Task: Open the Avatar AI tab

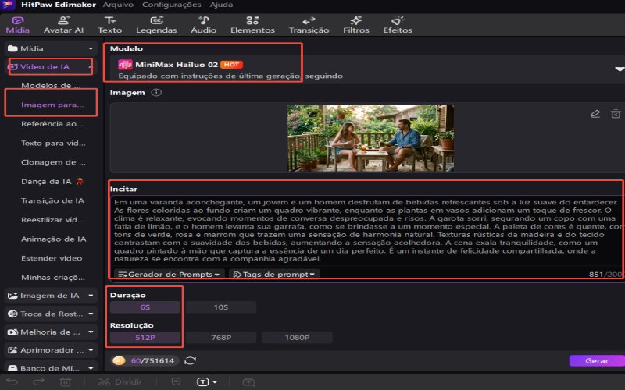Action: point(63,25)
